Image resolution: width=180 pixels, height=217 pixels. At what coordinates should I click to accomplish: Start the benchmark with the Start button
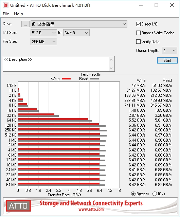pyautogui.click(x=167, y=60)
